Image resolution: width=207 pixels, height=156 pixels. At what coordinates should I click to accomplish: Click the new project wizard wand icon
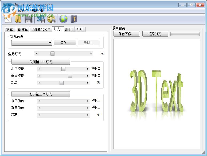(x=8, y=19)
